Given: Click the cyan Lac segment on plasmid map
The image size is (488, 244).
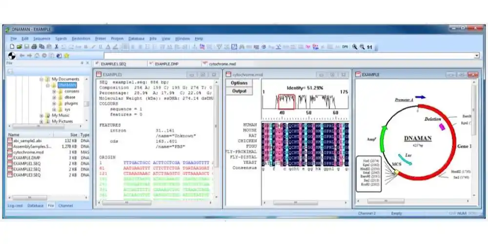Looking at the screenshot, I should coord(406,160).
